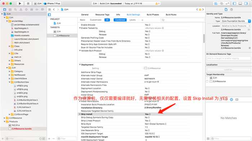Jump to the previous issue

197,10
